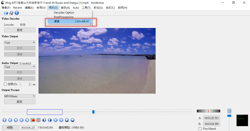Image resolution: width=250 pixels, height=131 pixels.
Task: Click the Video Output 設定 button
Action: 20,48
